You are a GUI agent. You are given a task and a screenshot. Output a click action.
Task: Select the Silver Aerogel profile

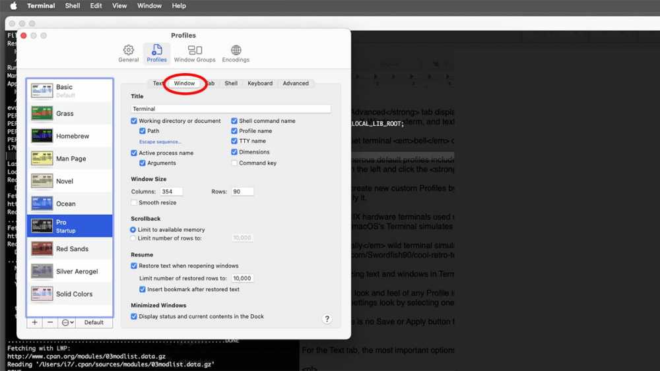(70, 271)
